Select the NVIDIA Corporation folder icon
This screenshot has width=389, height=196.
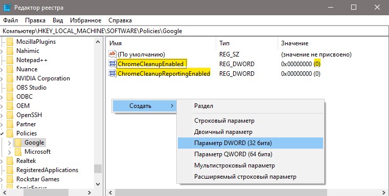click(x=10, y=78)
